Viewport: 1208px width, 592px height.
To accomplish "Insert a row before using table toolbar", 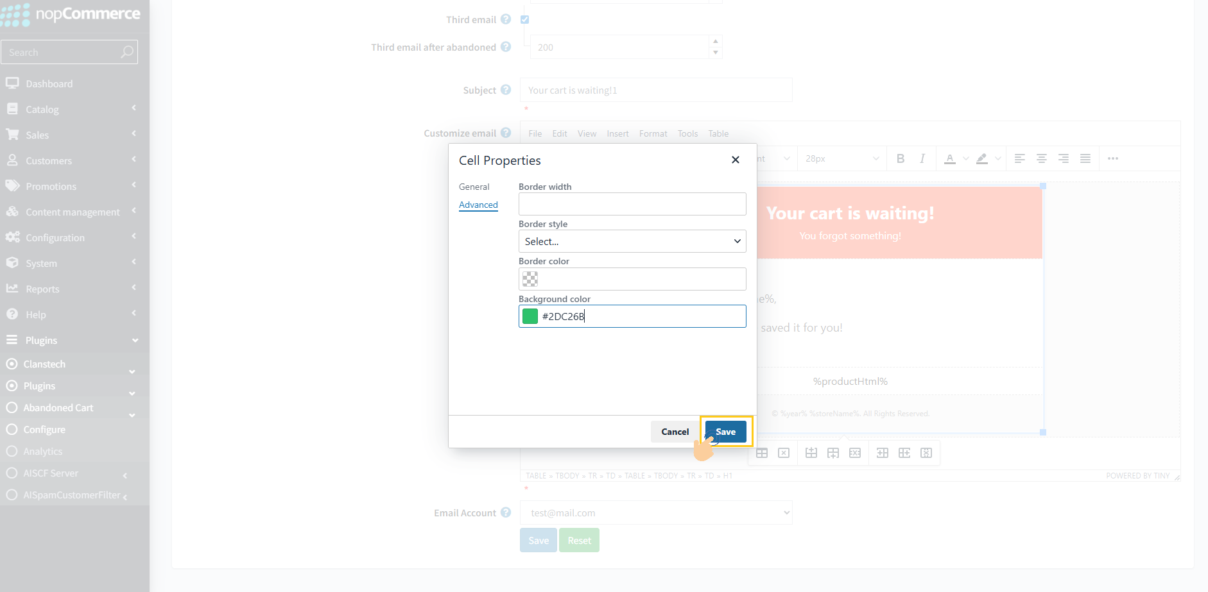I will 811,453.
